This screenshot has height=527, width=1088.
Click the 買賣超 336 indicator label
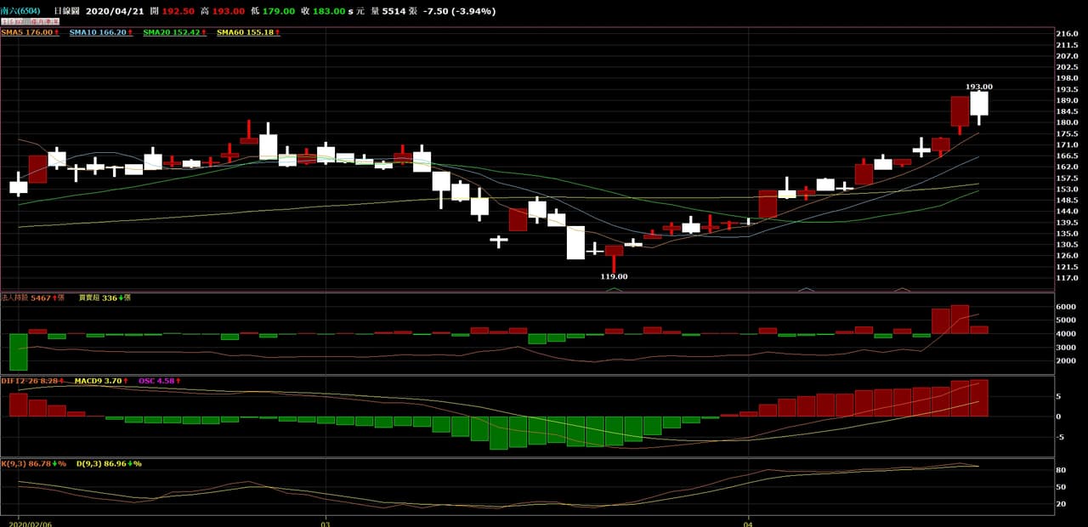click(x=103, y=297)
